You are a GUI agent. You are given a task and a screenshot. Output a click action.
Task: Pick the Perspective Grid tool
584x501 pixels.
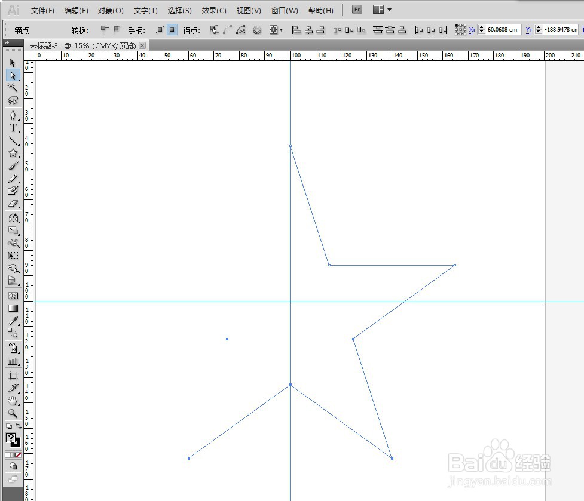click(13, 281)
